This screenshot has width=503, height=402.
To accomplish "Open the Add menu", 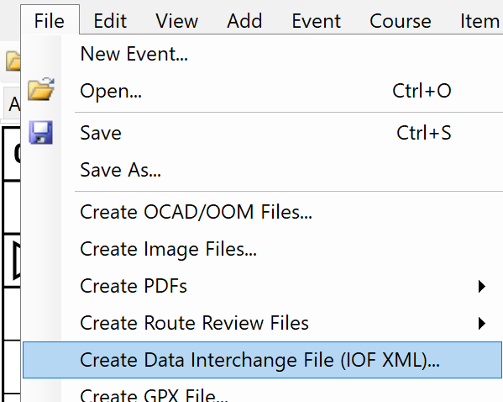I will tap(244, 21).
